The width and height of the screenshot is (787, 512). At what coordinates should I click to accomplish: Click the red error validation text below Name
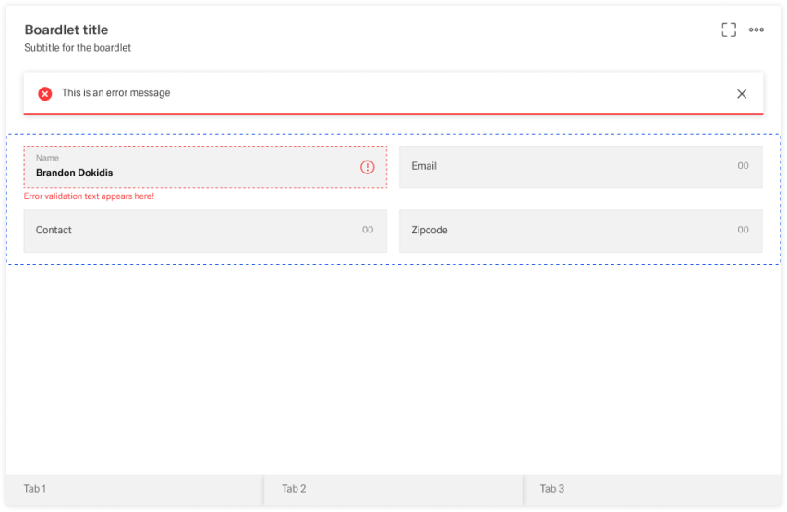(x=89, y=196)
